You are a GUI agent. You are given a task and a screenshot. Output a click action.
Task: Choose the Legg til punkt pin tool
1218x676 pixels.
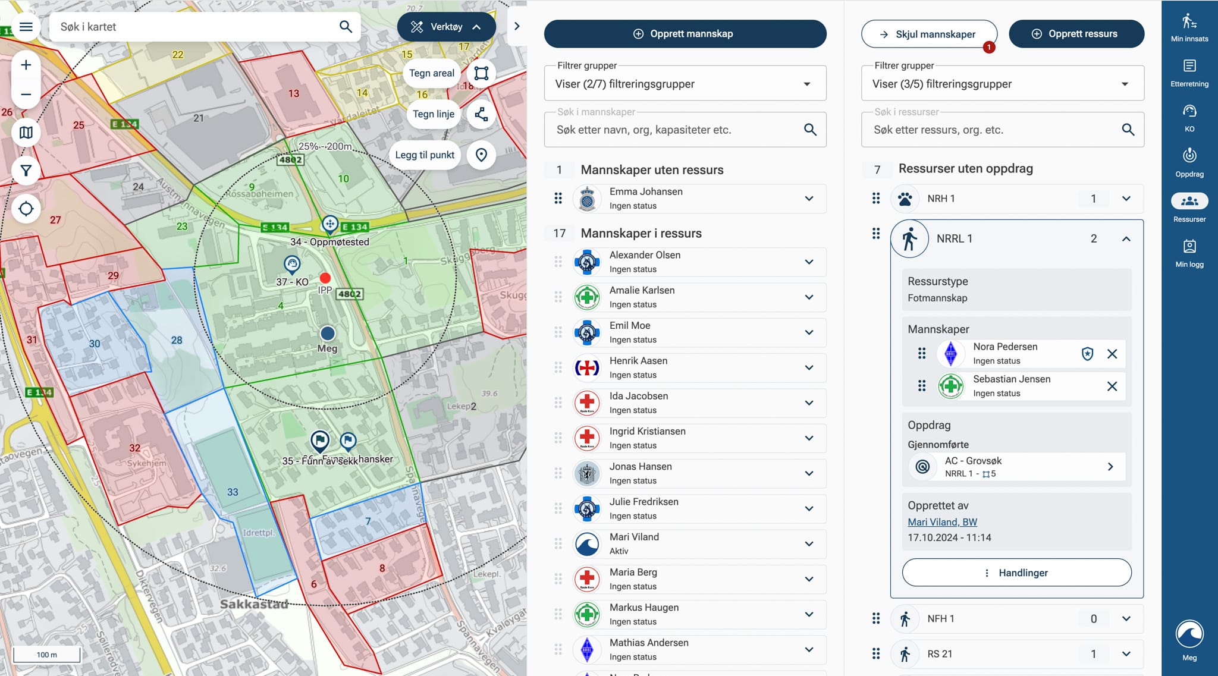pos(481,155)
